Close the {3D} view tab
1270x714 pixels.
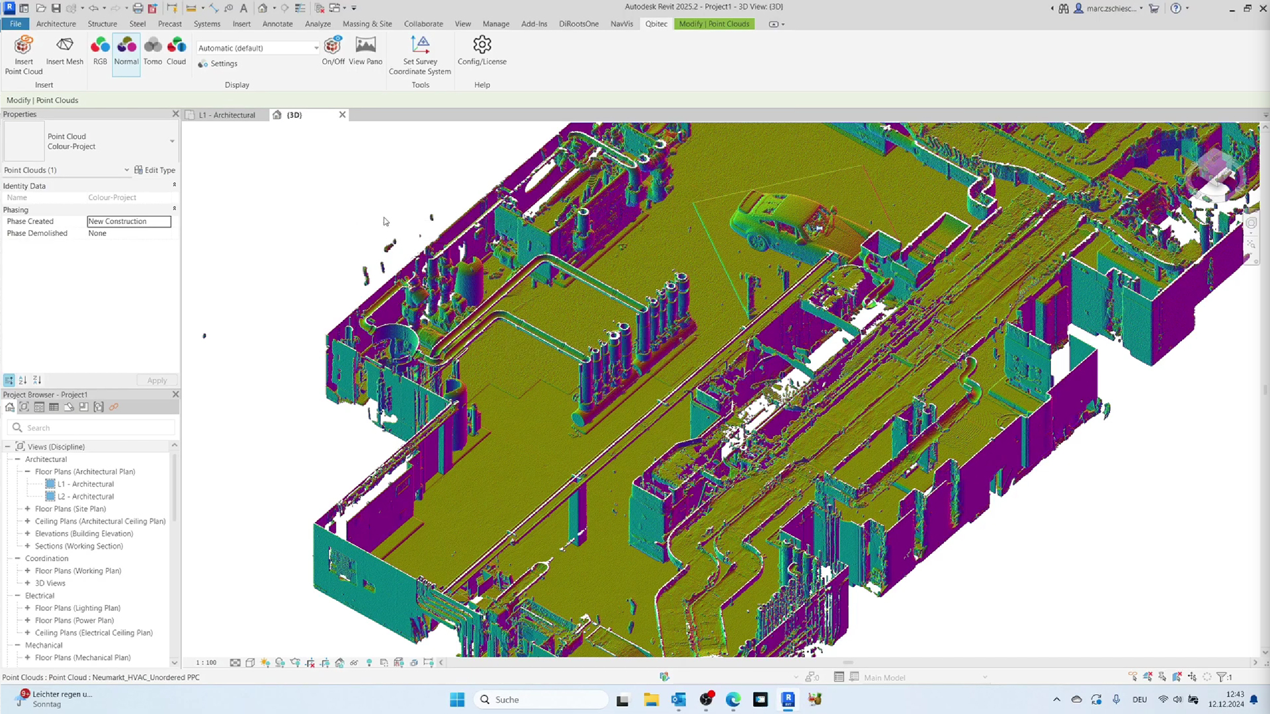(342, 114)
